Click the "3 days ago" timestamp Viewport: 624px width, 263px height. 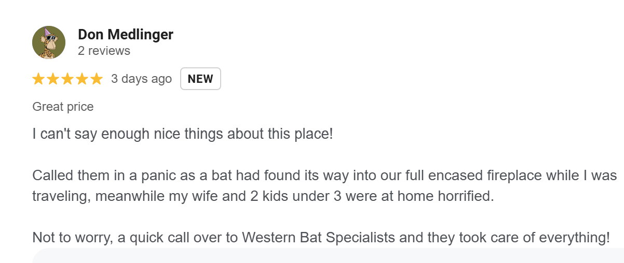[x=141, y=79]
